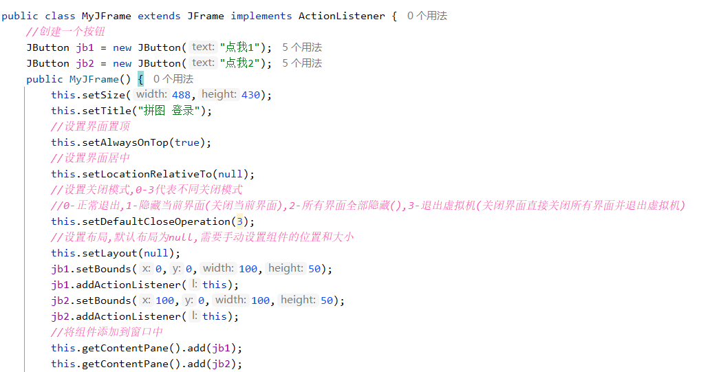
Task: Click jb1.addActionListener method call
Action: tap(128, 285)
